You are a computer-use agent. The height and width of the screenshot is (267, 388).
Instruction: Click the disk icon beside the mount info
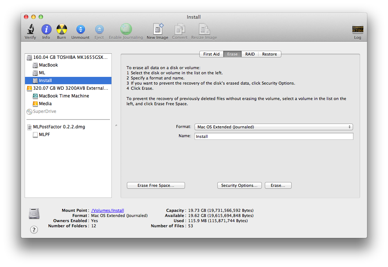tap(34, 214)
